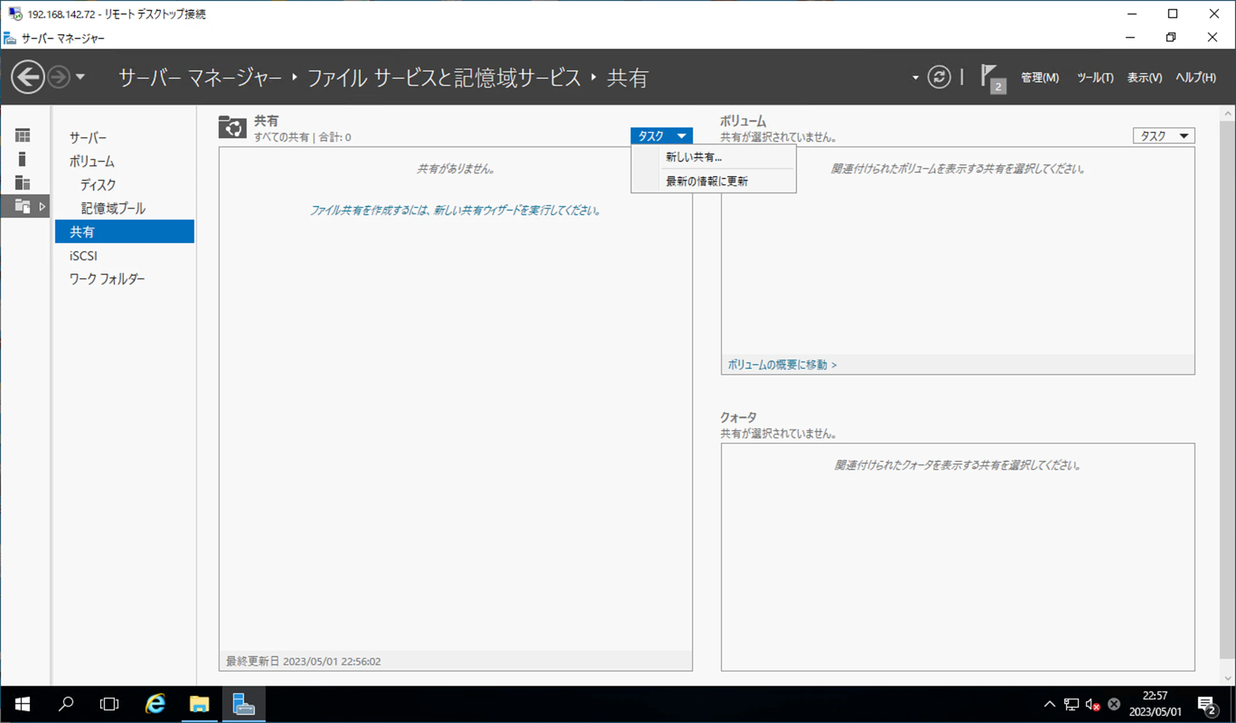Expand the sidebar flyout arrow
This screenshot has width=1236, height=723.
click(x=42, y=206)
